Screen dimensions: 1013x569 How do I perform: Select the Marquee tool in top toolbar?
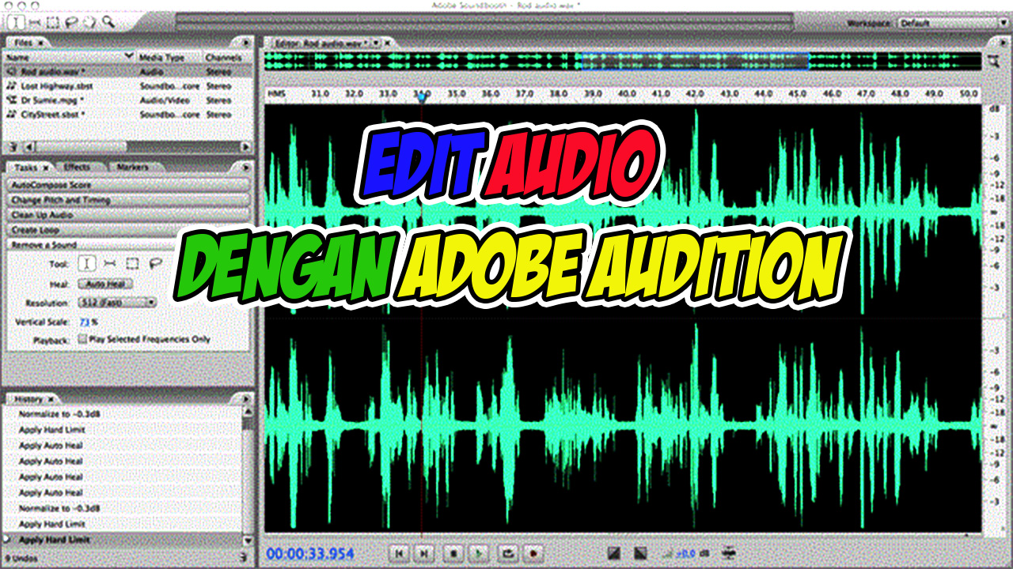(53, 21)
